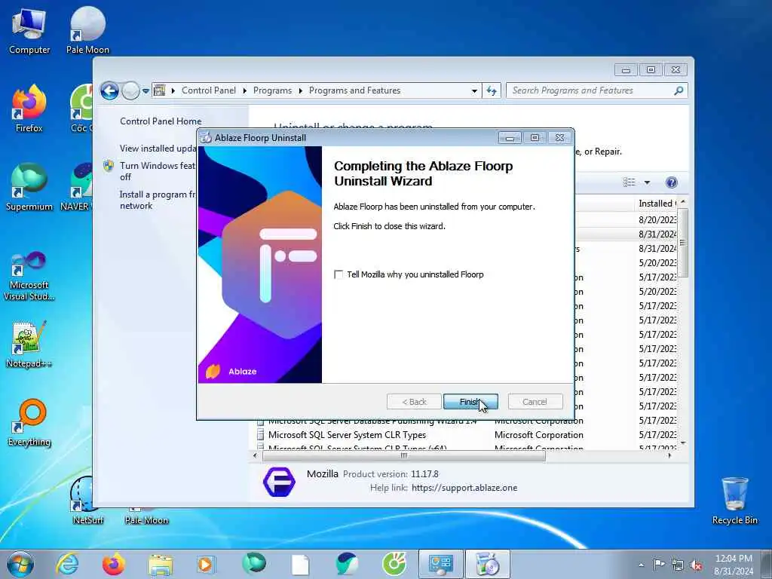This screenshot has height=579, width=772.
Task: Click Control Panel in the address breadcrumb
Action: pos(208,90)
